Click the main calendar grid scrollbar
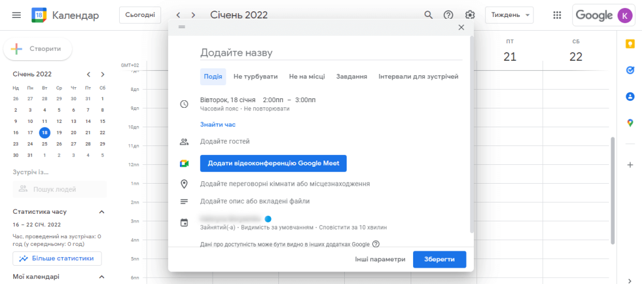642x284 pixels. click(x=613, y=191)
